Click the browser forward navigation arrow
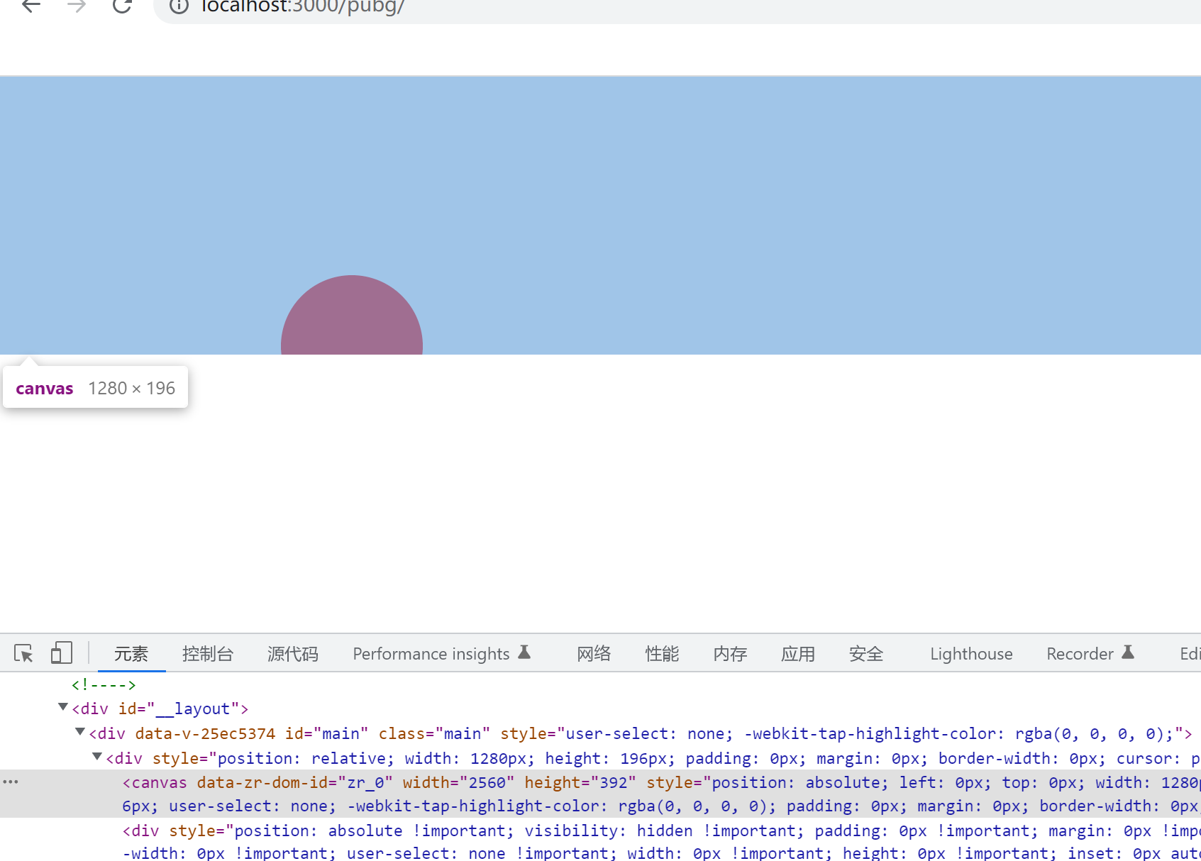Image resolution: width=1201 pixels, height=861 pixels. coord(76,7)
